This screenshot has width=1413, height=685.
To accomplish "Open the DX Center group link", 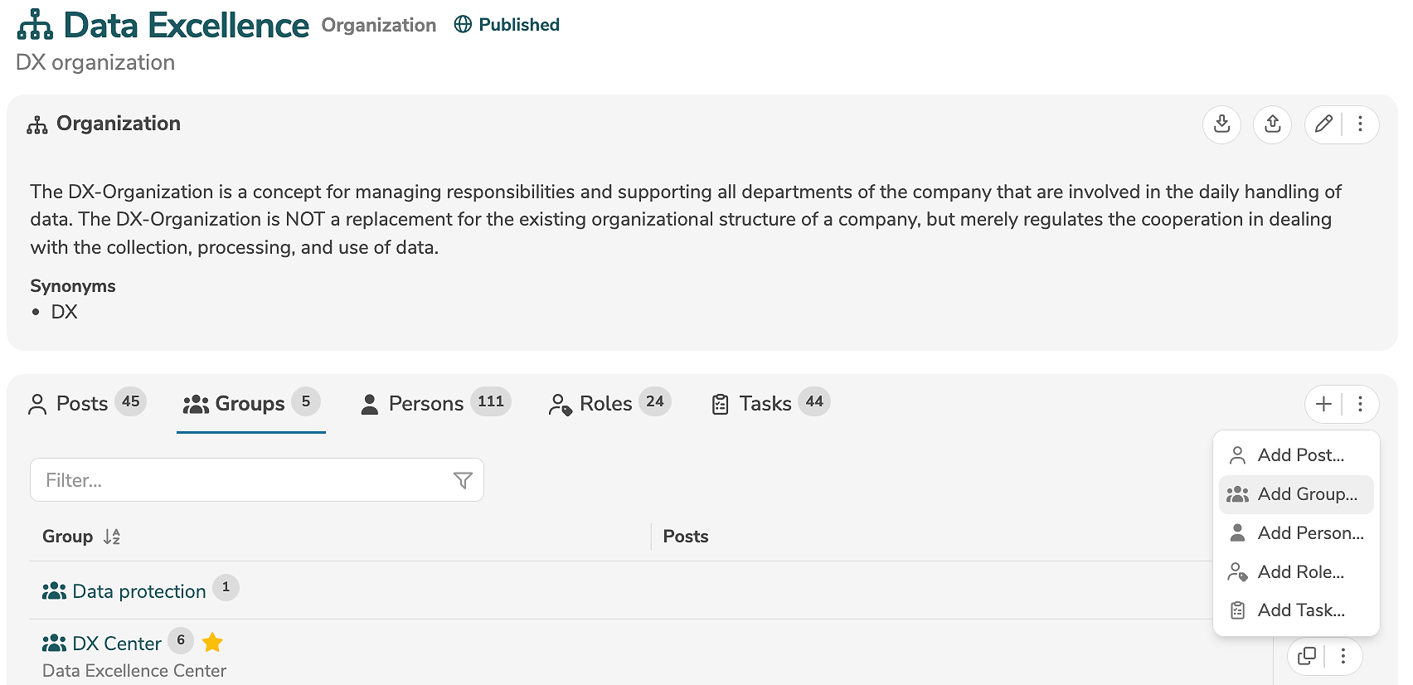I will coord(117,644).
